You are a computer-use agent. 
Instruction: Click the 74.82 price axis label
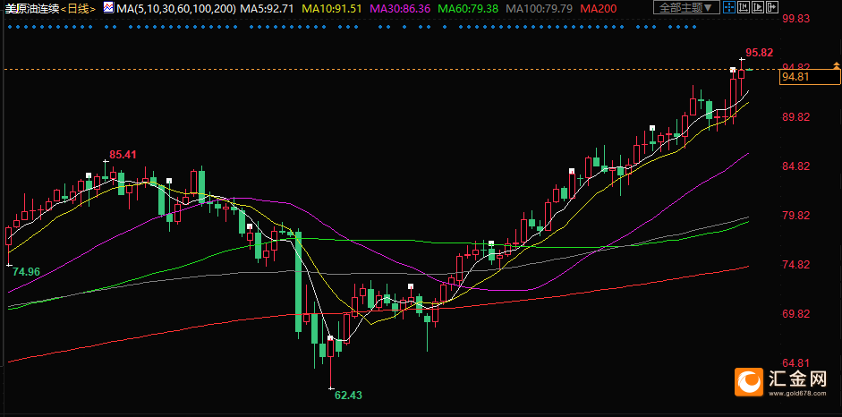[x=795, y=265]
